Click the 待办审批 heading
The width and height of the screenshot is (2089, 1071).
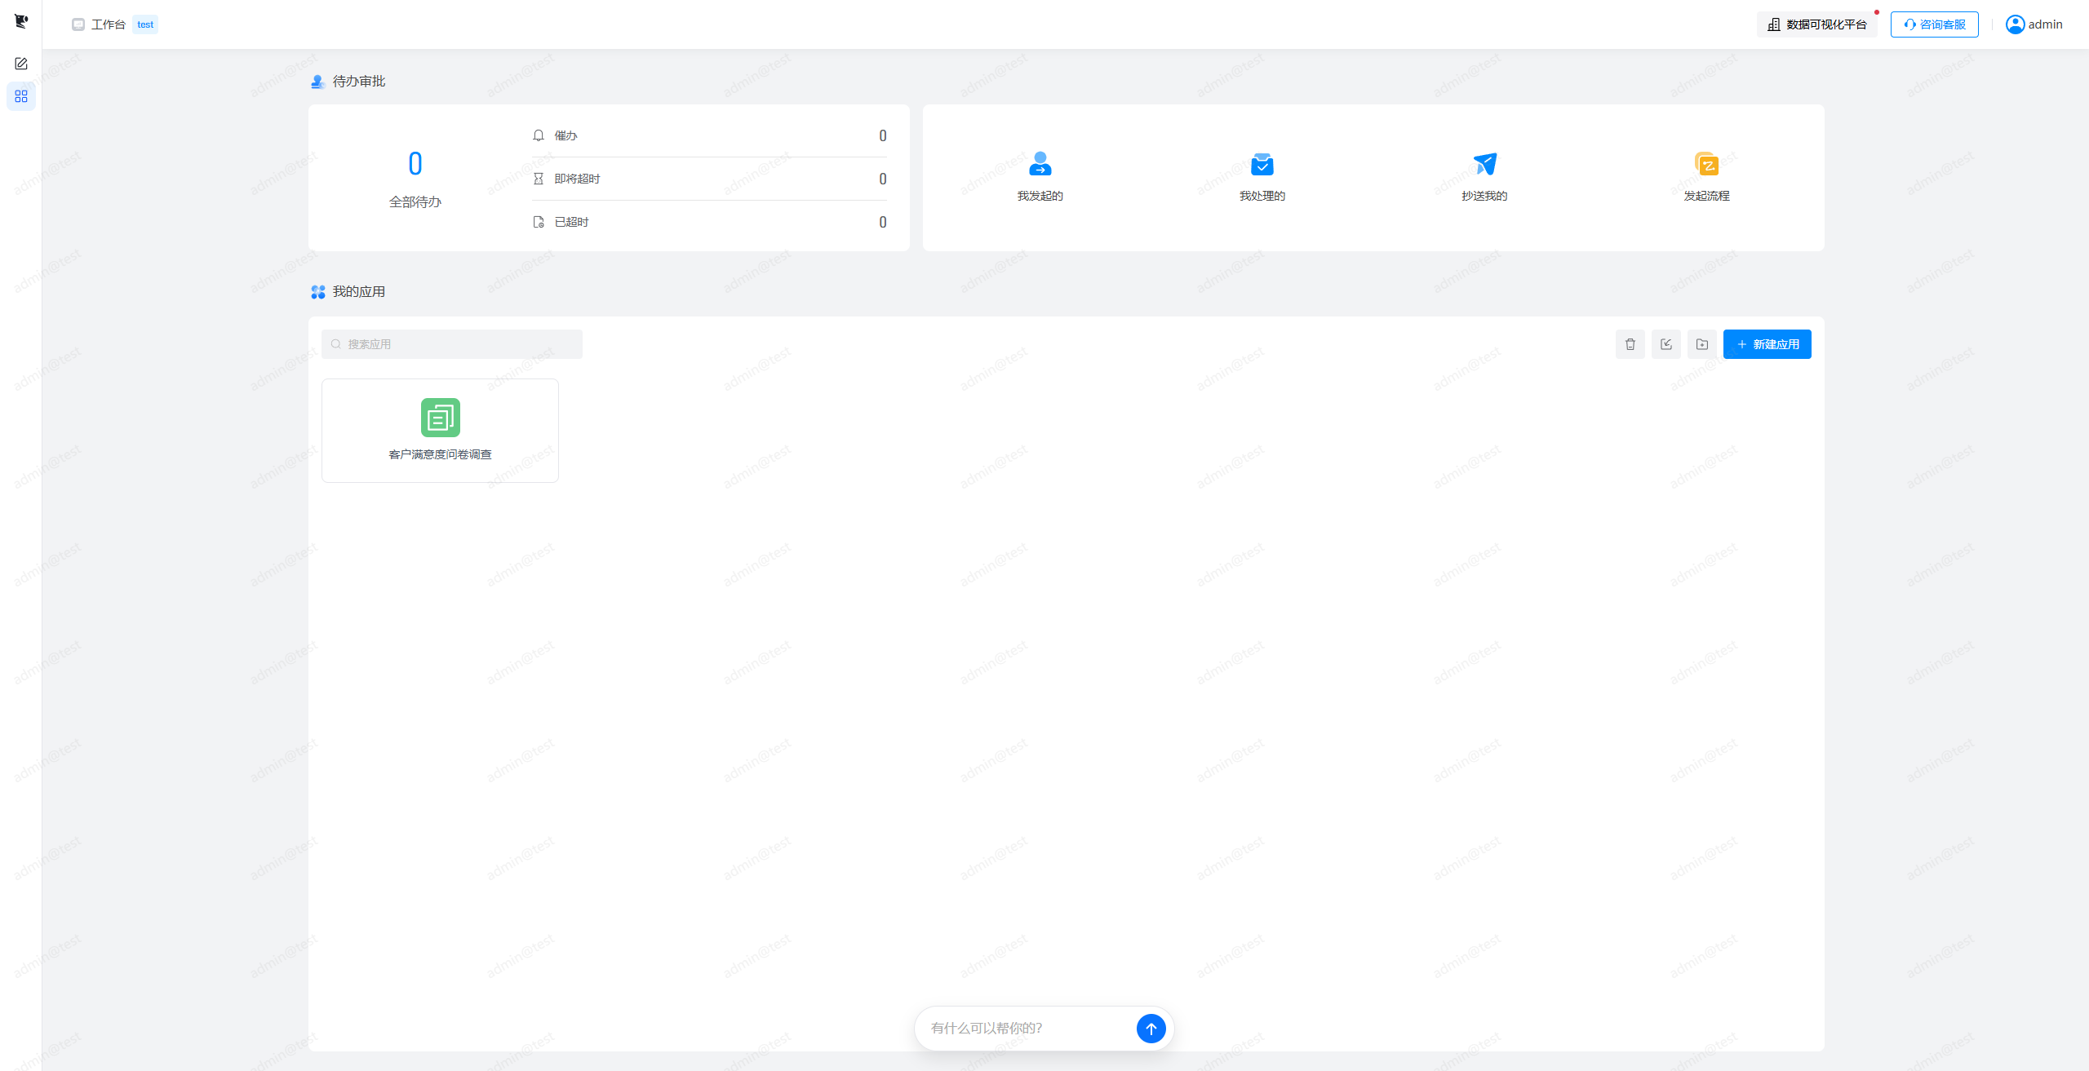(359, 82)
